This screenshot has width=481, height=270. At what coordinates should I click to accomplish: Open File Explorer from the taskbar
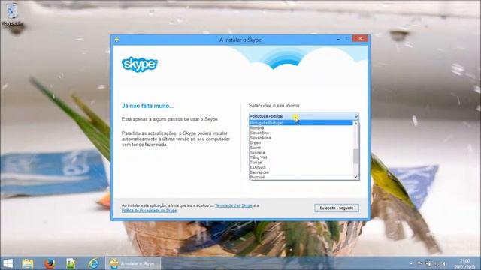click(x=28, y=263)
